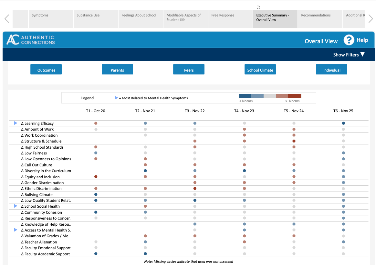Screen dimensions: 376x266
Task: Click the Authentic Connections logo
Action: pyautogui.click(x=31, y=40)
